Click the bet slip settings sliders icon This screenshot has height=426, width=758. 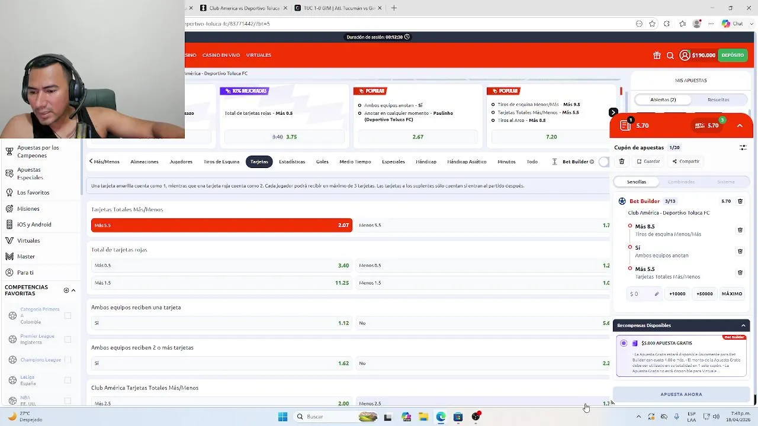(743, 147)
